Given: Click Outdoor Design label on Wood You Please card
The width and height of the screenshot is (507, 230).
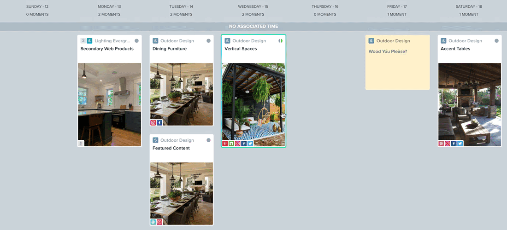Looking at the screenshot, I should pos(393,40).
